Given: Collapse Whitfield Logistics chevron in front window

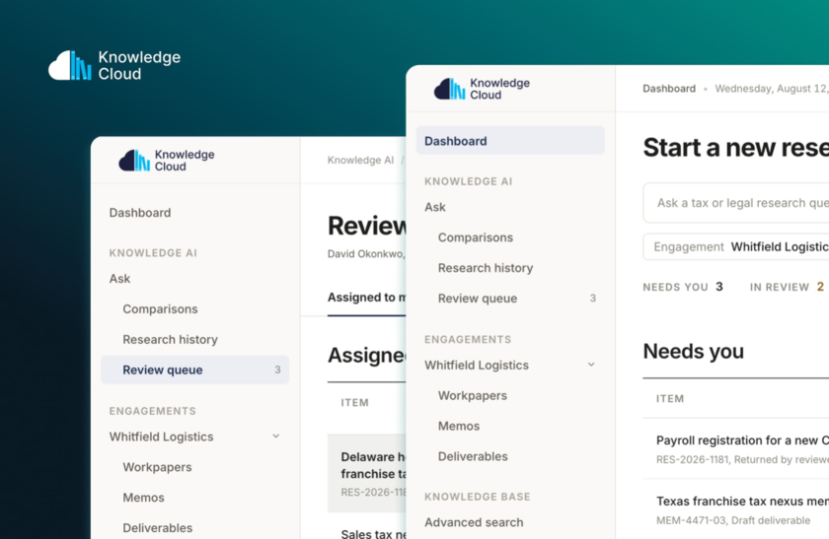Looking at the screenshot, I should coord(591,365).
